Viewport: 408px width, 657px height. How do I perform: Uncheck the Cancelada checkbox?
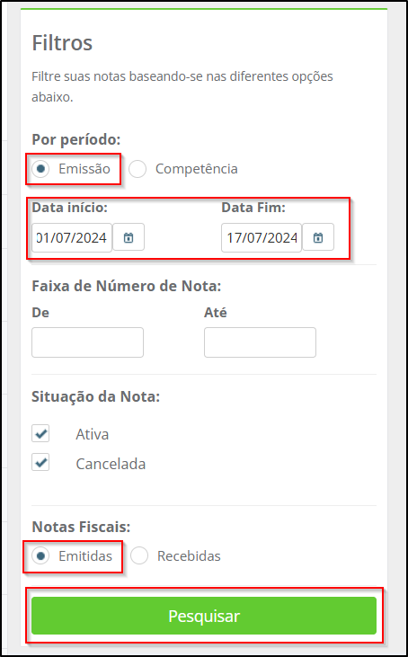40,462
